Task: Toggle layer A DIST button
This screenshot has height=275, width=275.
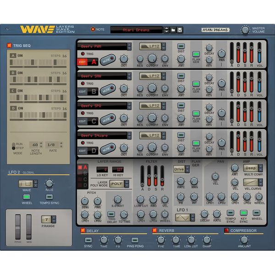Action: coord(181,46)
